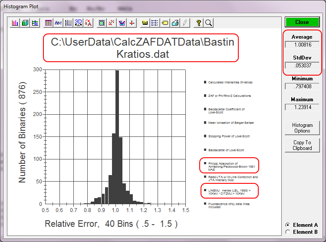Click the Maximum value field
Screen dimensions: 326x242
302,107
